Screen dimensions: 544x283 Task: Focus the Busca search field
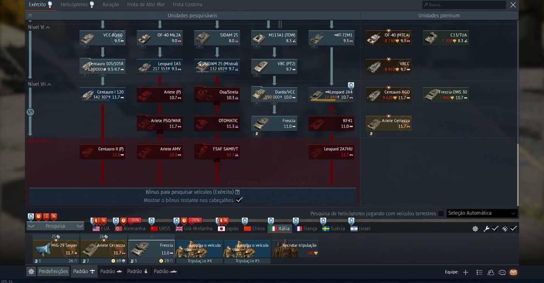(x=464, y=5)
